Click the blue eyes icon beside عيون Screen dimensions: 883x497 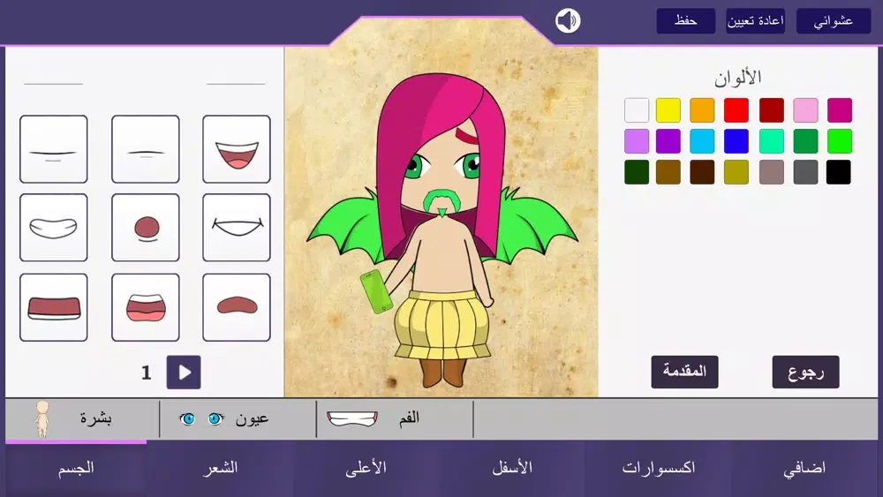point(201,418)
